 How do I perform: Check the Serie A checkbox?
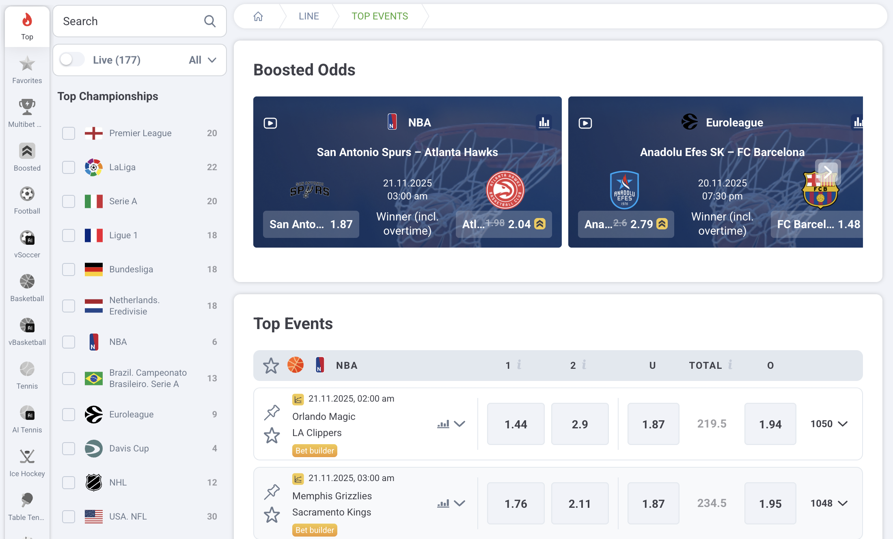(69, 201)
